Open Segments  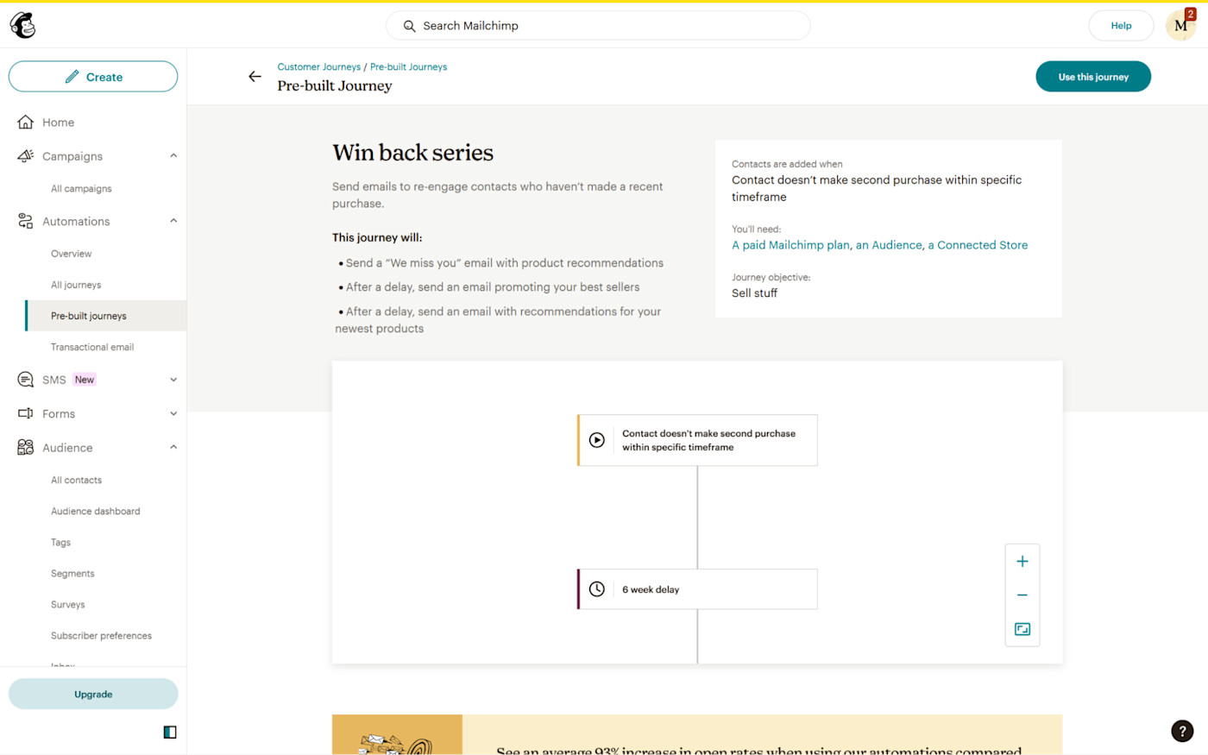(x=72, y=574)
